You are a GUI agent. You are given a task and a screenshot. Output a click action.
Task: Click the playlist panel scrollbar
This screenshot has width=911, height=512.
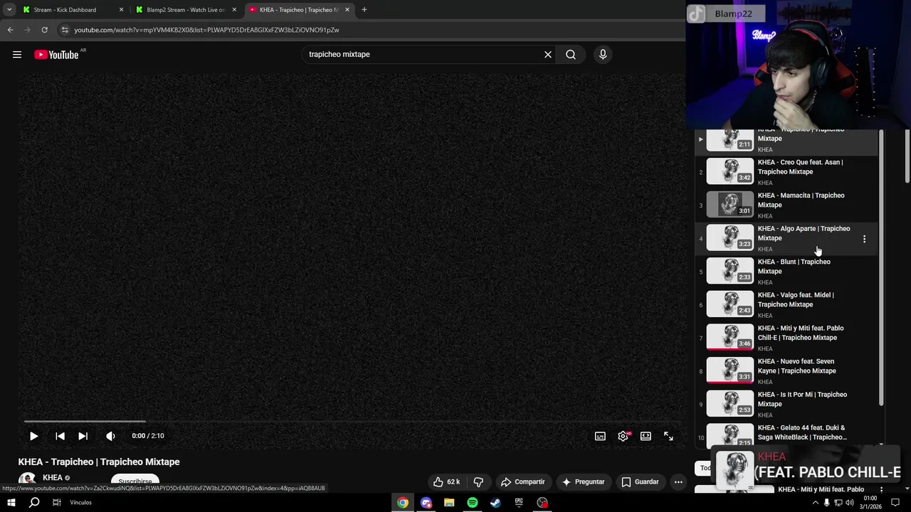[x=881, y=267]
